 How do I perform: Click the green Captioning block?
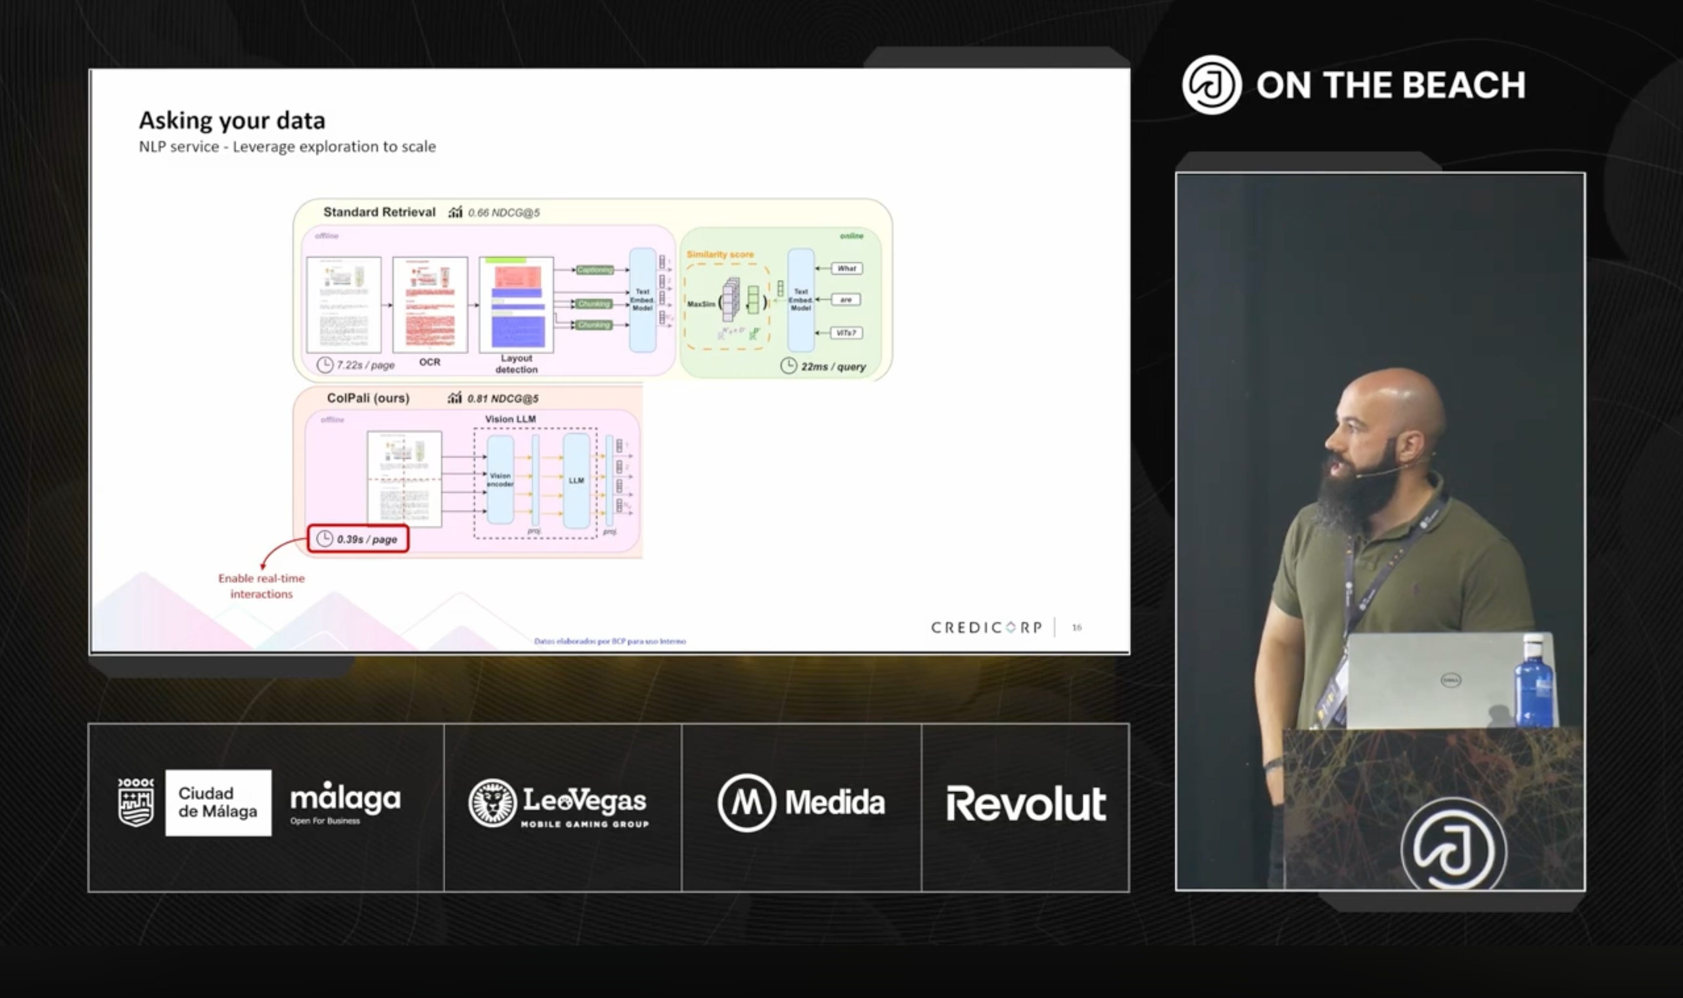click(594, 270)
